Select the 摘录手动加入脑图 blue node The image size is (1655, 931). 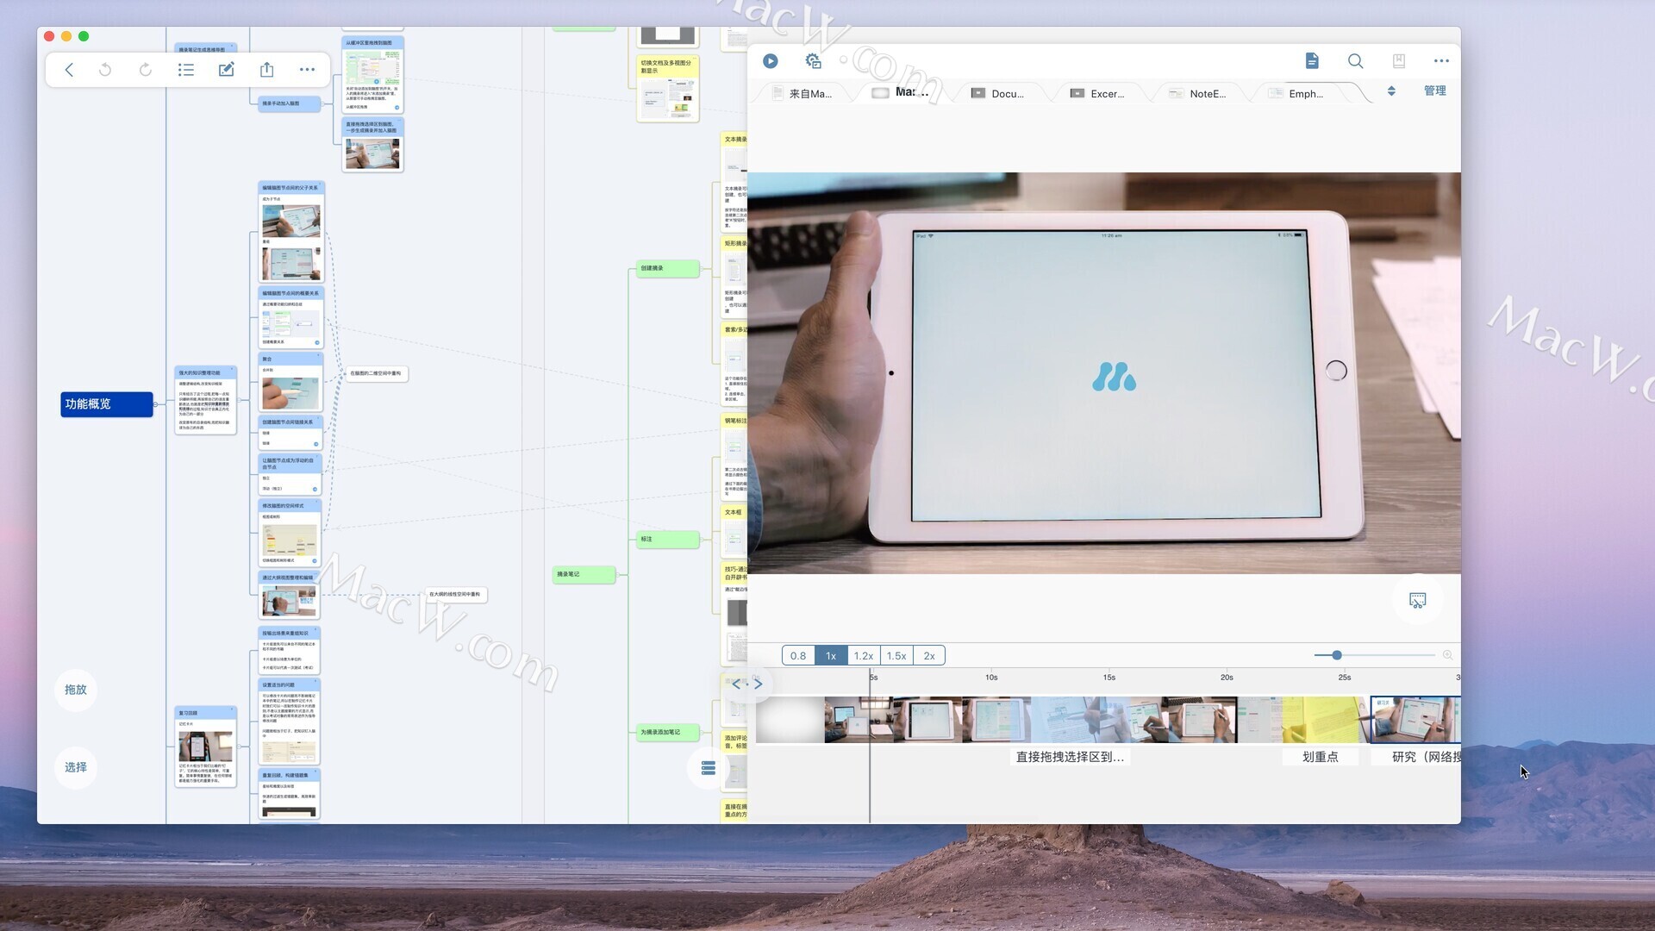290,103
